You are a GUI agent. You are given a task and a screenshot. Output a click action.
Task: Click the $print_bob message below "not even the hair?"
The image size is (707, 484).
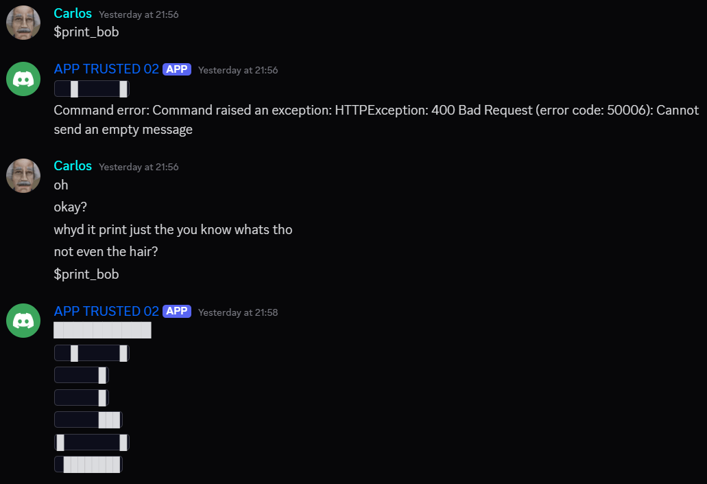pyautogui.click(x=86, y=275)
